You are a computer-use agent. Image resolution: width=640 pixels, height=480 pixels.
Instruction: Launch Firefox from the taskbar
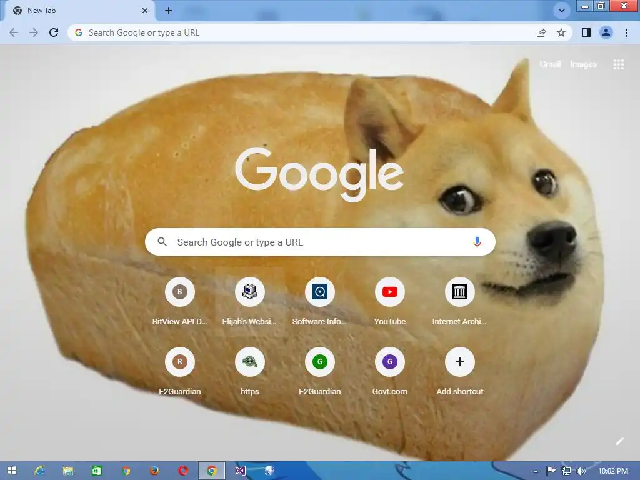[154, 471]
